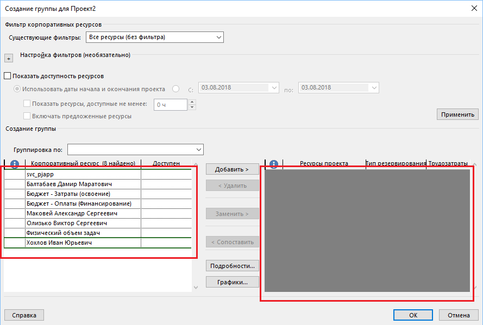
Task: Click the Применить button
Action: [457, 114]
